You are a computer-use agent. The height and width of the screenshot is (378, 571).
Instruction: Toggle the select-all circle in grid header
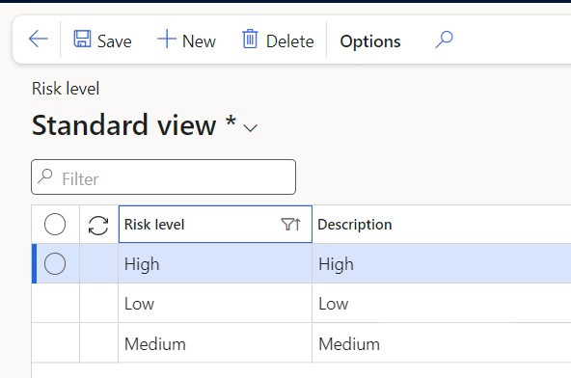click(55, 224)
